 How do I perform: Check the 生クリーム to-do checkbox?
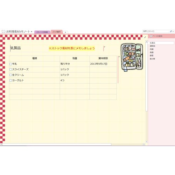tap(10, 75)
